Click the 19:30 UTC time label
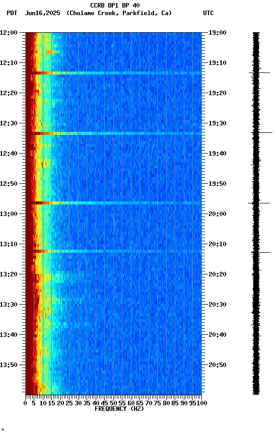 coord(218,123)
